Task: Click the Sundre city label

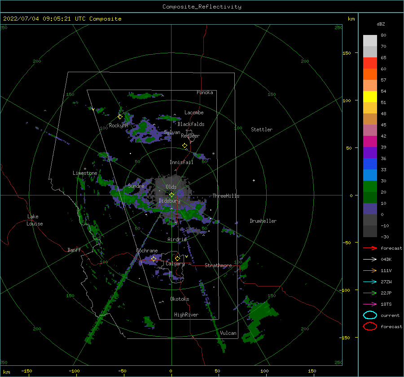Action: (136, 186)
